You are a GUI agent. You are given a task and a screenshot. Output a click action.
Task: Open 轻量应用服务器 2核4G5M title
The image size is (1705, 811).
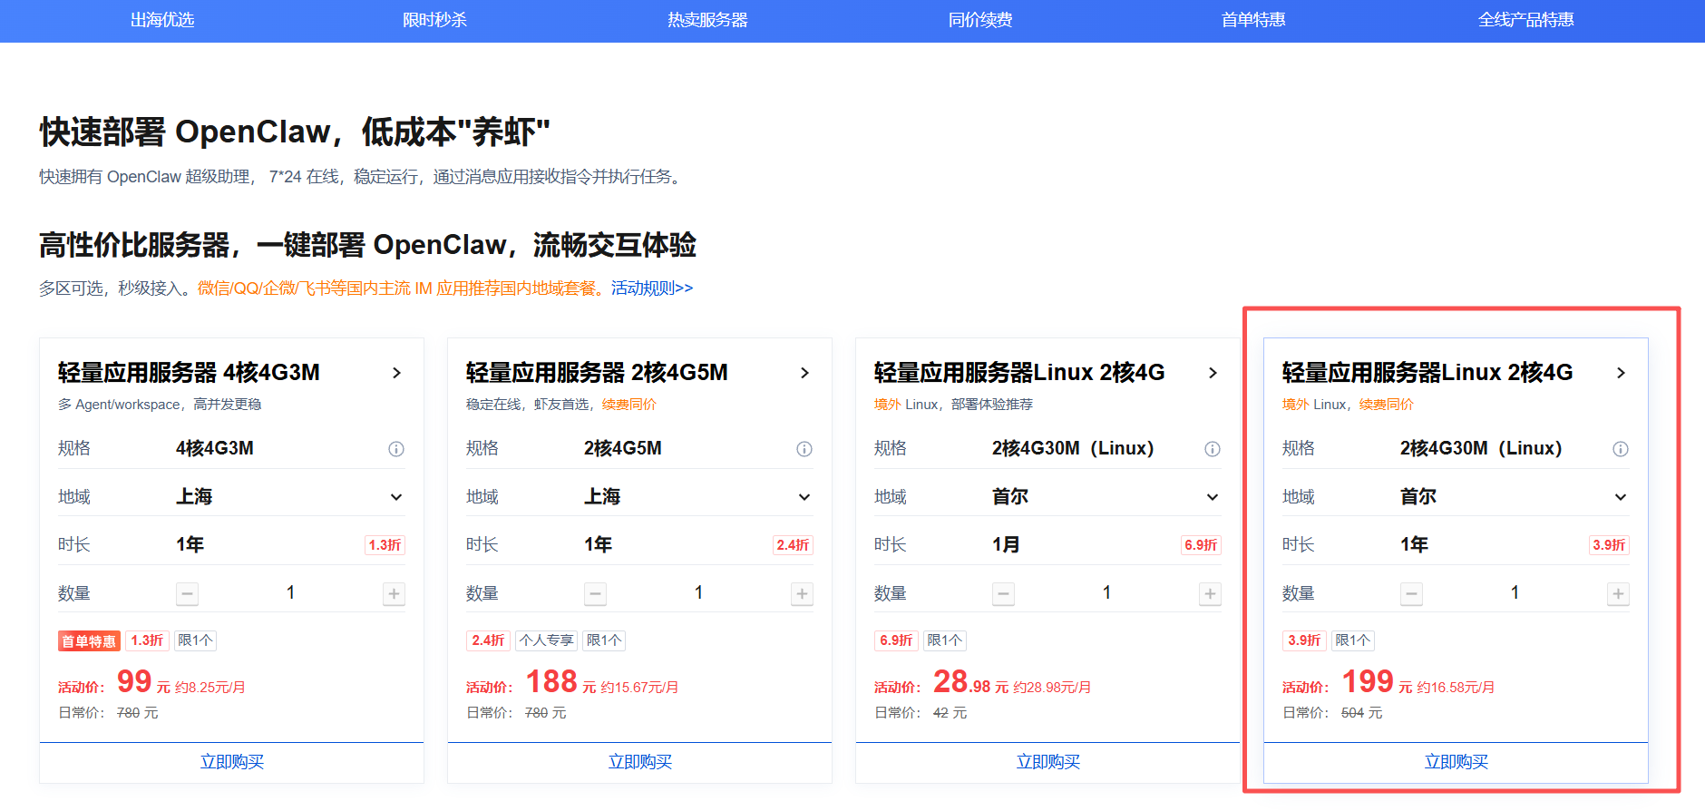pyautogui.click(x=597, y=373)
